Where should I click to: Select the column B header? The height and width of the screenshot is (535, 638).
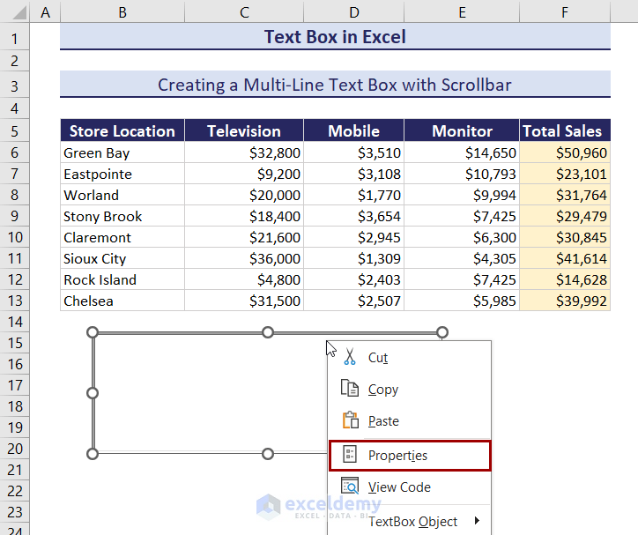[122, 12]
